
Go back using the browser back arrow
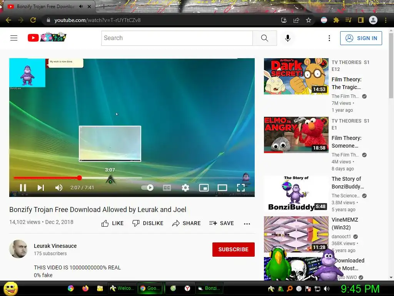point(8,20)
